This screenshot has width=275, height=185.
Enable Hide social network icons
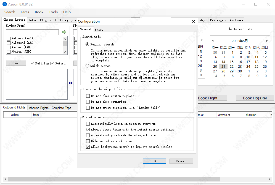tap(88, 141)
